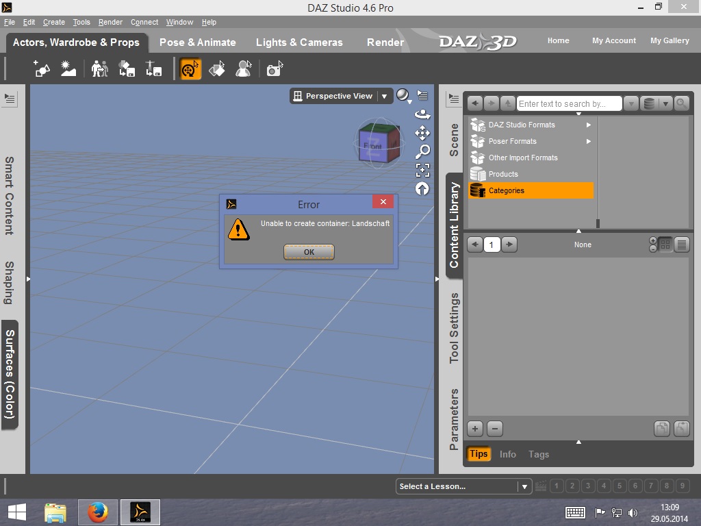Click the Windows Start button

17,512
